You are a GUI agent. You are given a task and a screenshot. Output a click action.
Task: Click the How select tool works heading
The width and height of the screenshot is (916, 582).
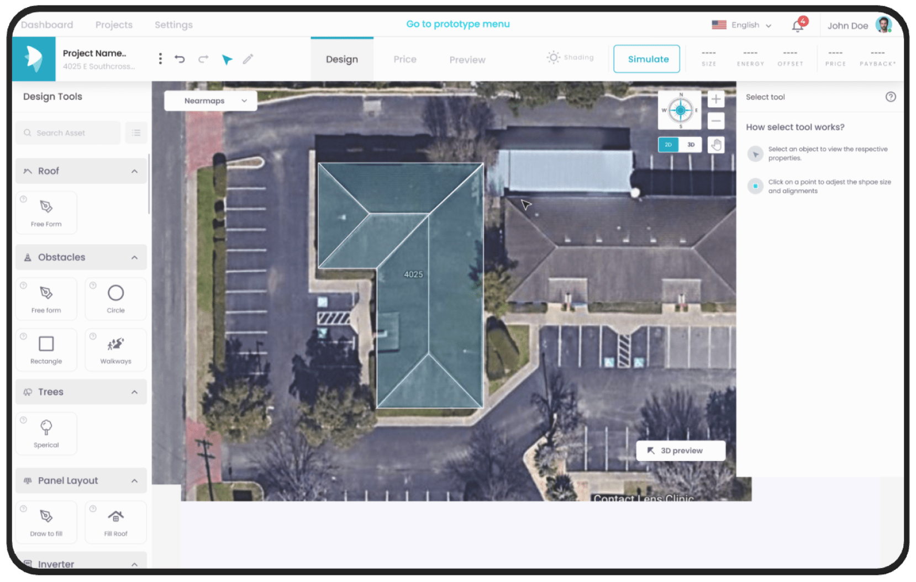(795, 127)
